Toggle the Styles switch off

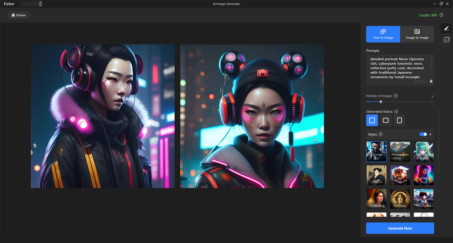pyautogui.click(x=423, y=134)
